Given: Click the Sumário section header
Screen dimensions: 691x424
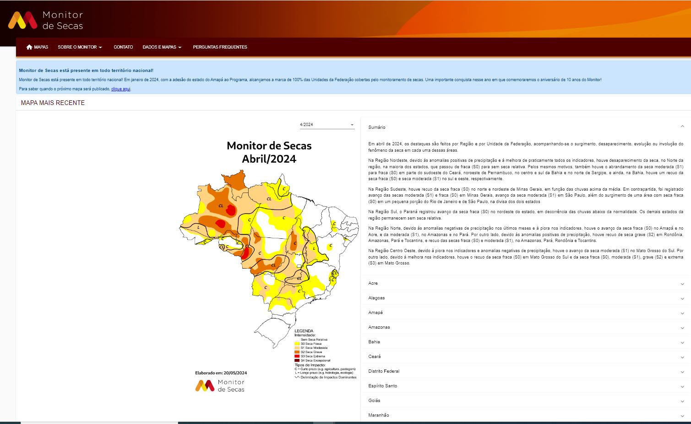Looking at the screenshot, I should point(526,127).
